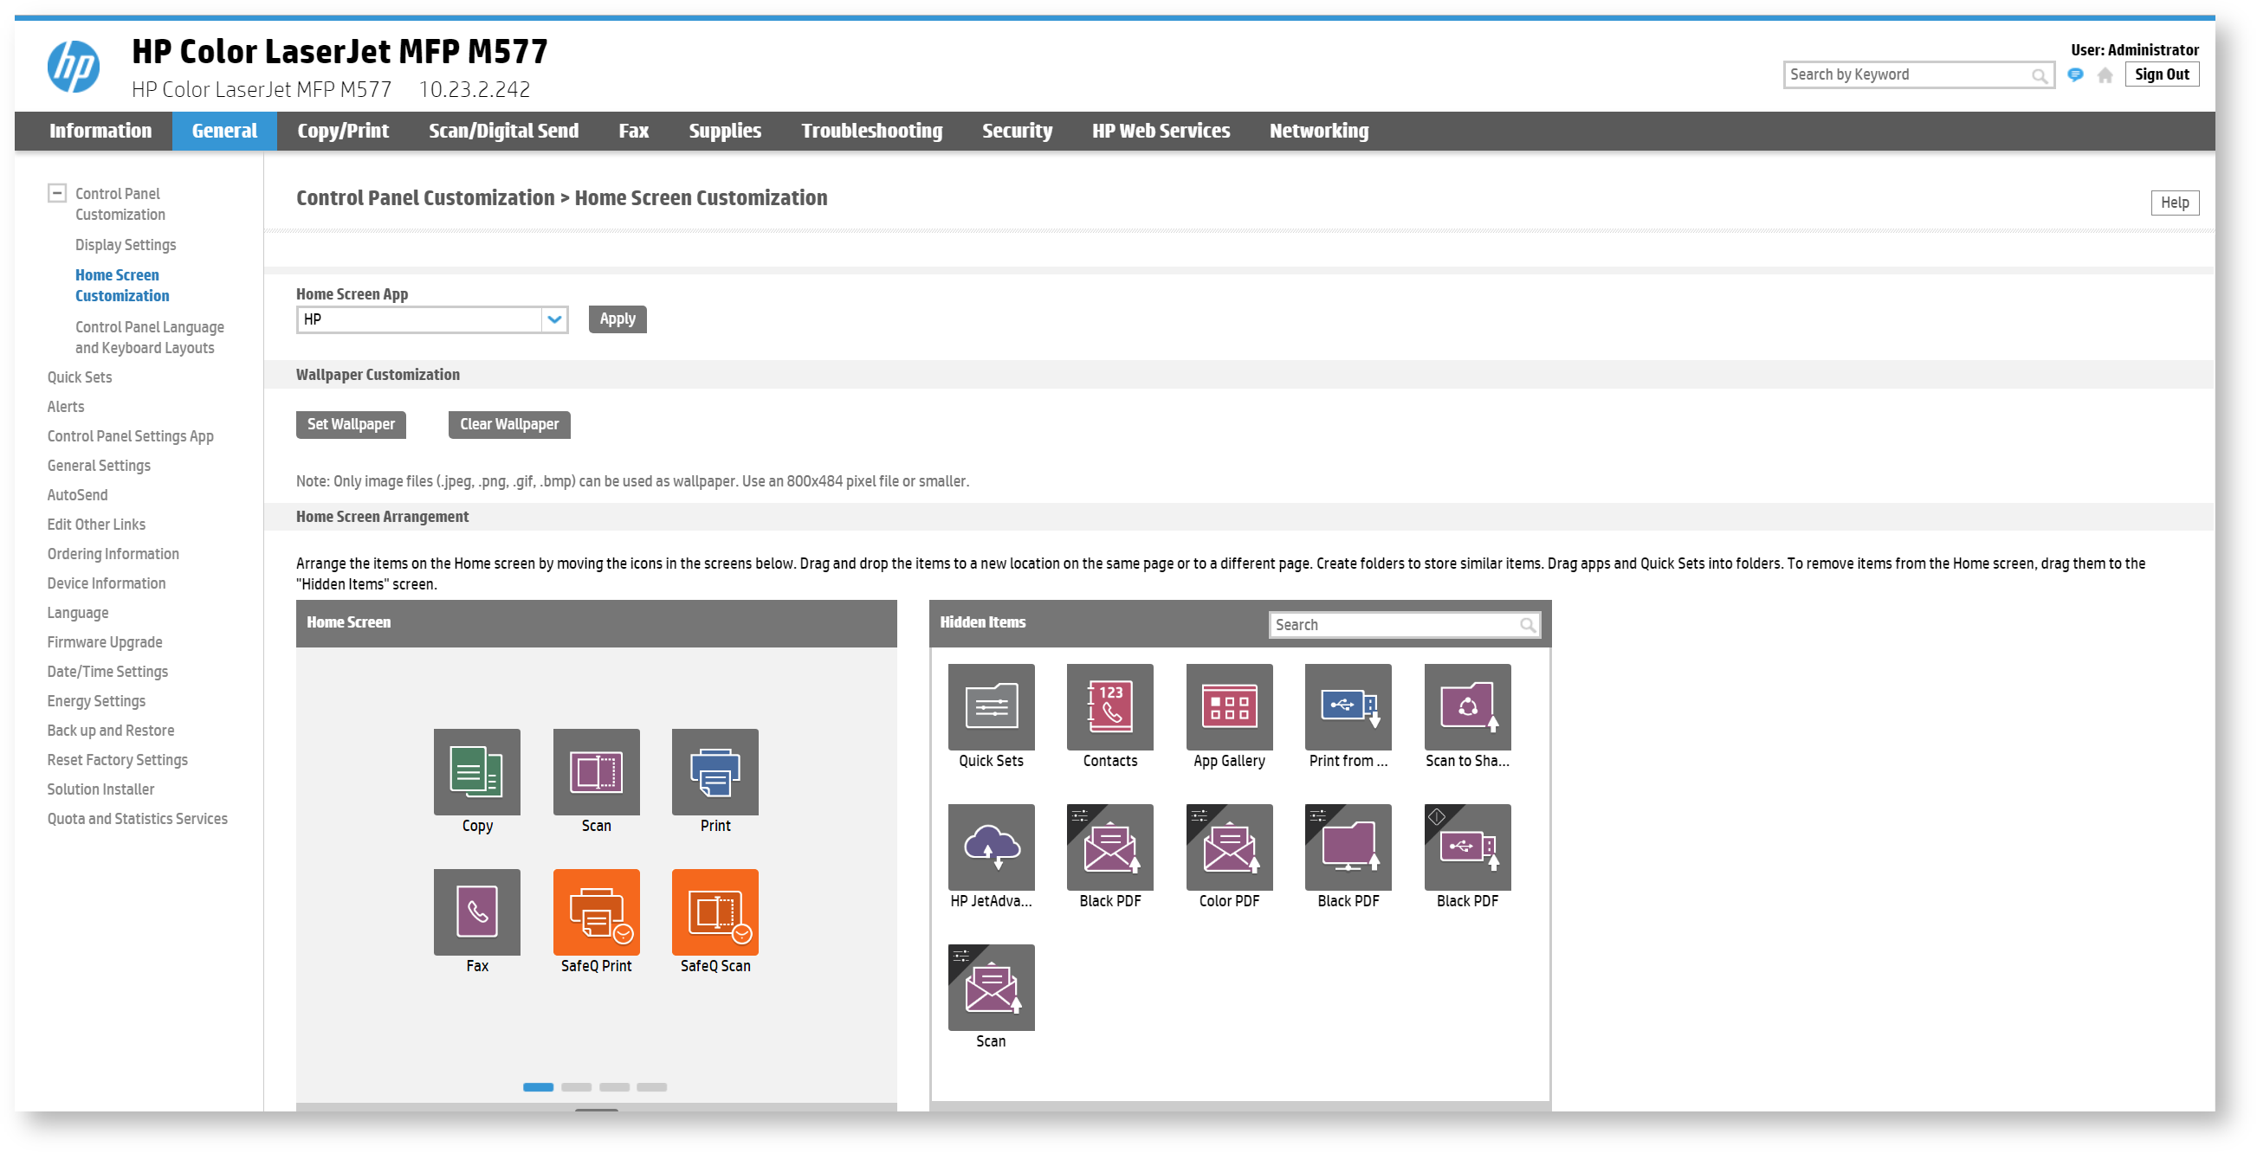Open the AutoSend sidebar link
The height and width of the screenshot is (1153, 2257).
pyautogui.click(x=77, y=495)
